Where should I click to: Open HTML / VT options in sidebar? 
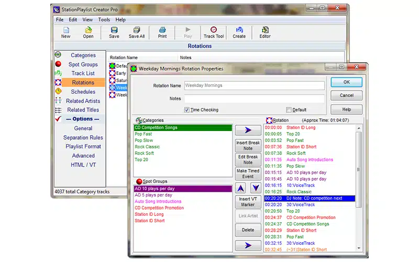click(x=83, y=165)
